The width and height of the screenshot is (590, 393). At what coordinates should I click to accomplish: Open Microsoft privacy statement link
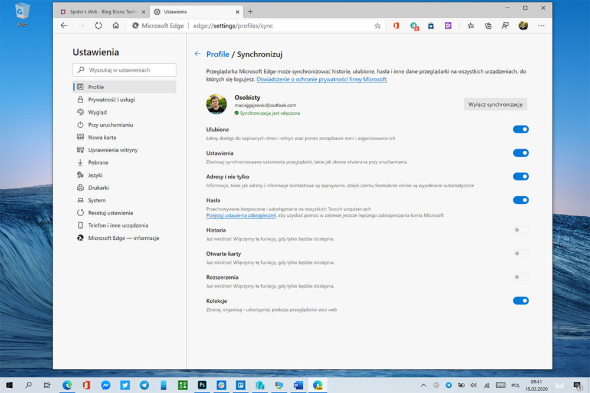tap(322, 80)
